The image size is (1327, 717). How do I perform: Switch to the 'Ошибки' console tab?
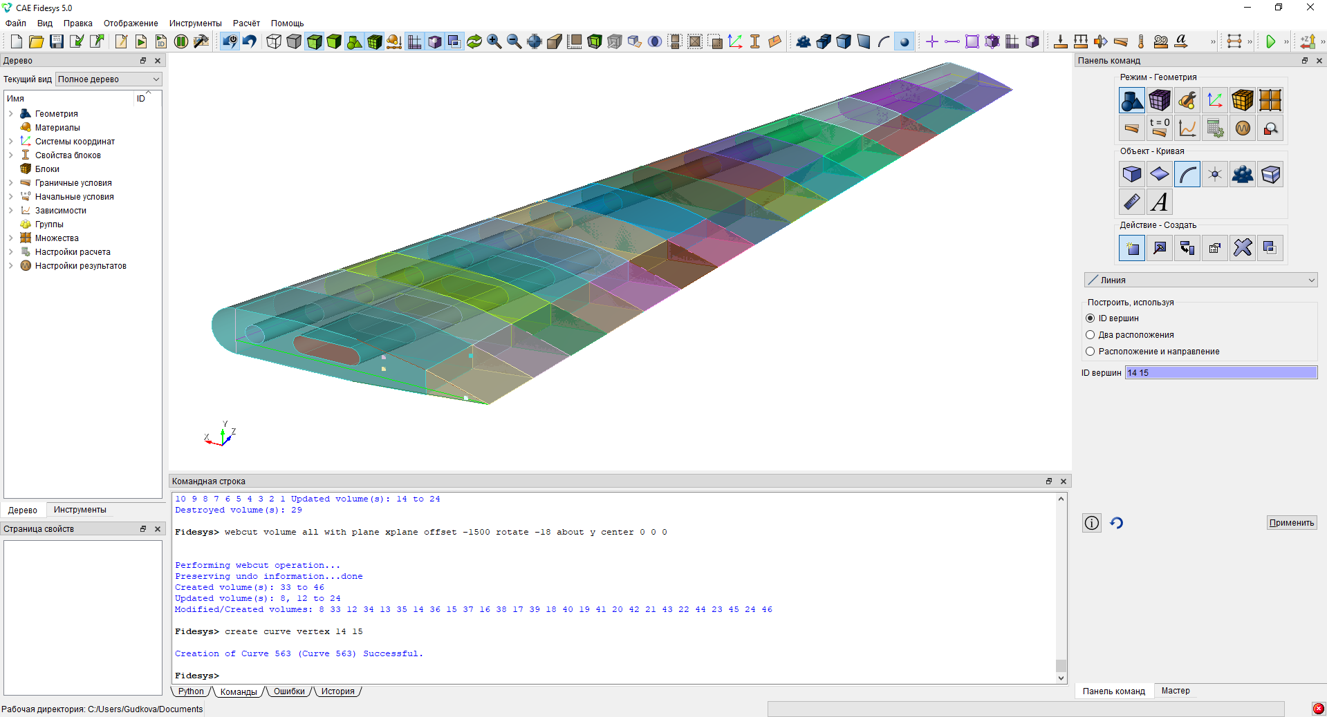(288, 691)
